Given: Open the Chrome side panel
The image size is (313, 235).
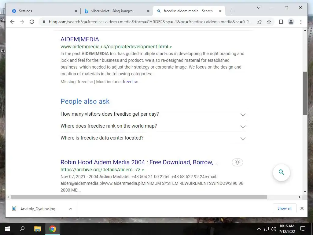Looking at the screenshot, I should click(281, 22).
